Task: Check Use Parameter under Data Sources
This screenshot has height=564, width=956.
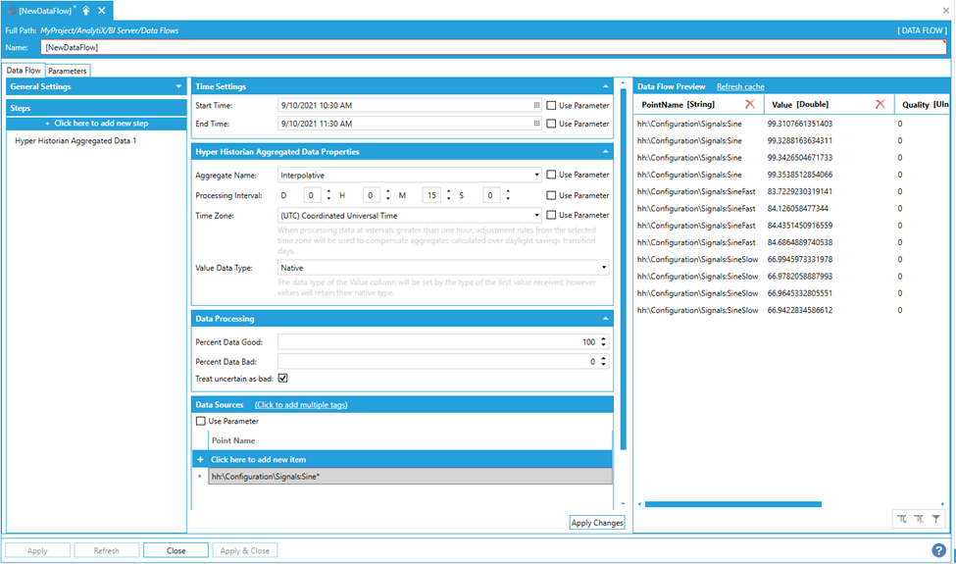Action: [x=201, y=421]
